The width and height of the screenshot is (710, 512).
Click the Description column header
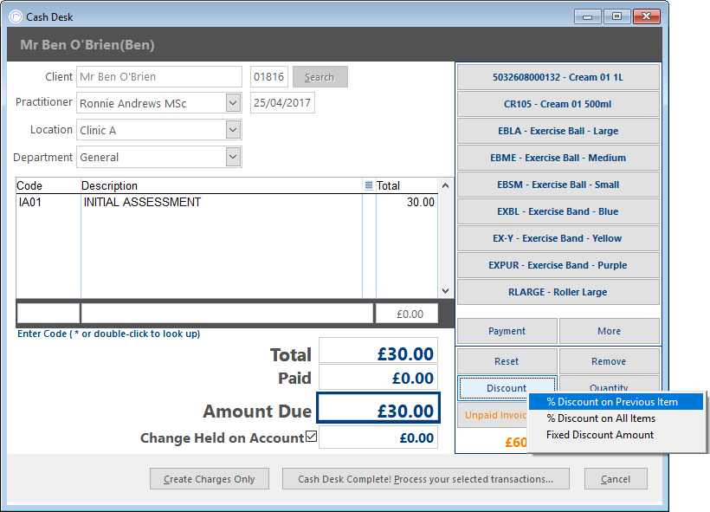point(222,185)
